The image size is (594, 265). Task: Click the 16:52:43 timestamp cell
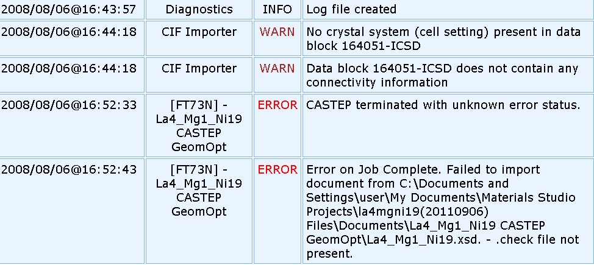(x=69, y=170)
